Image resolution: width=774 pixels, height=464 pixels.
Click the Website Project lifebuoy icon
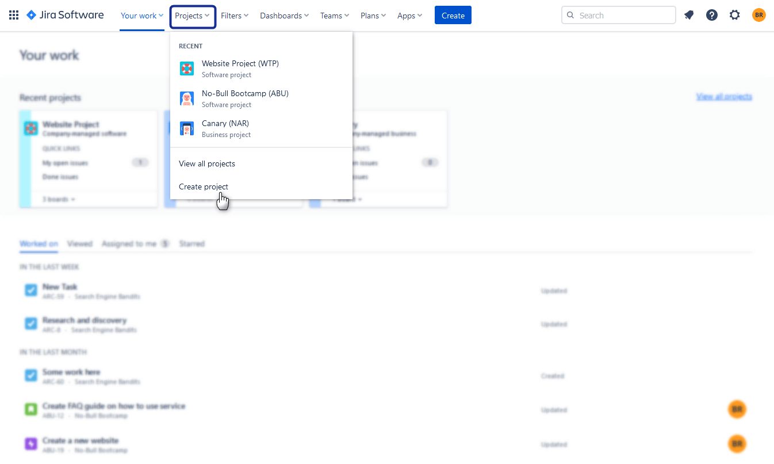[187, 69]
